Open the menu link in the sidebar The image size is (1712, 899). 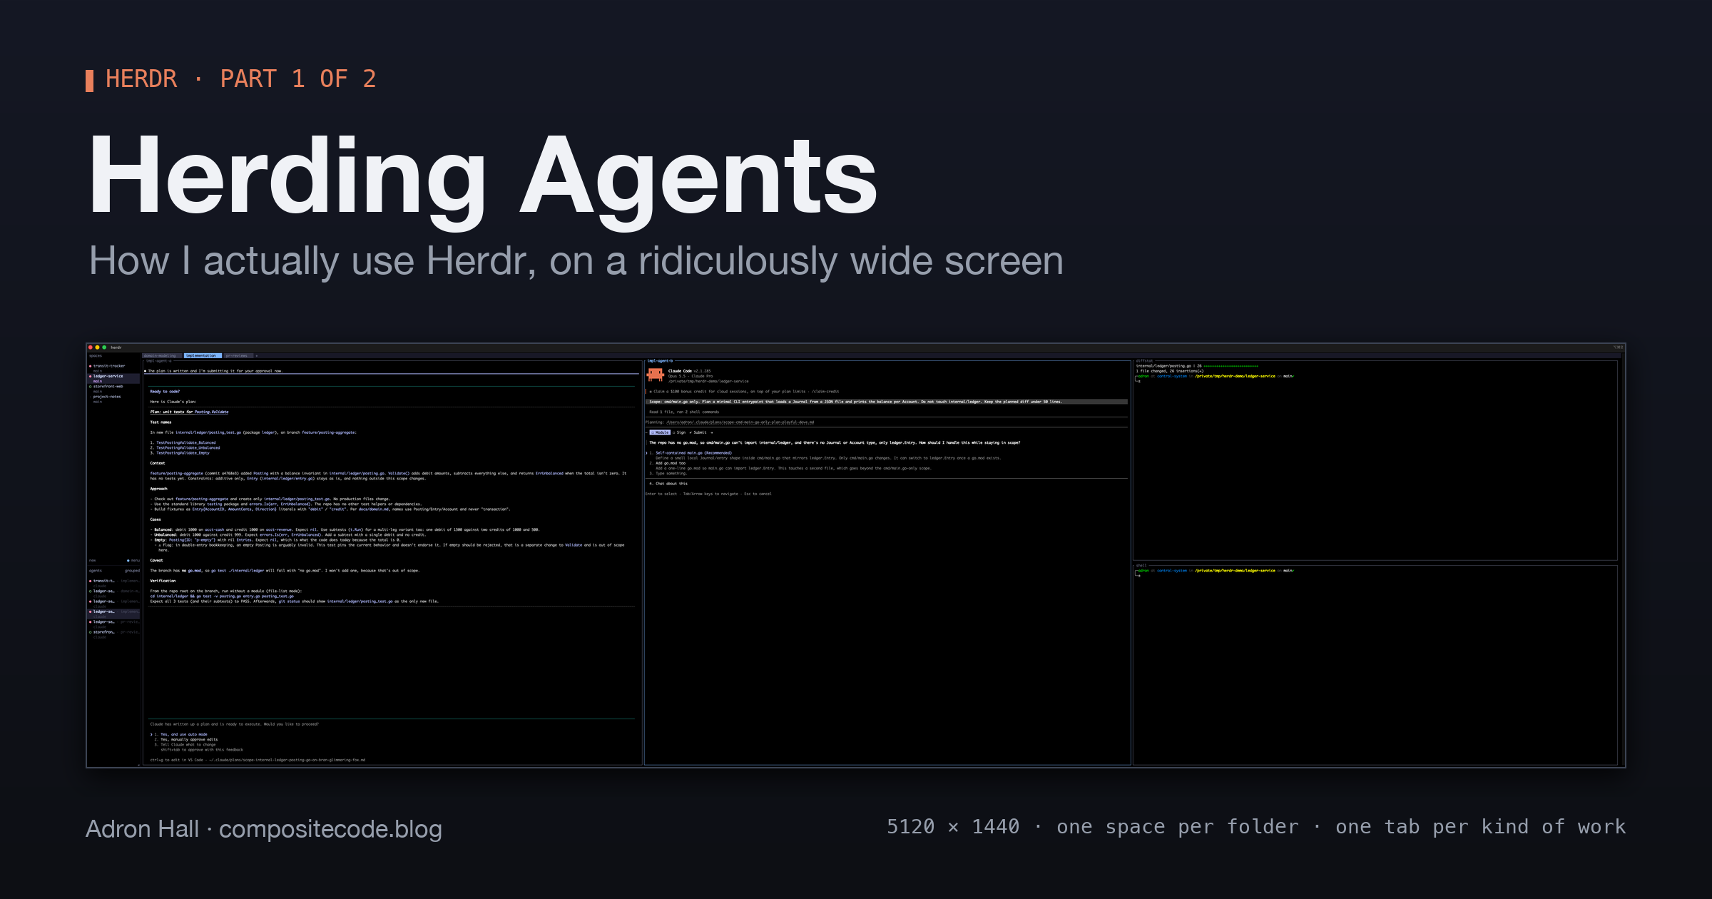[134, 561]
